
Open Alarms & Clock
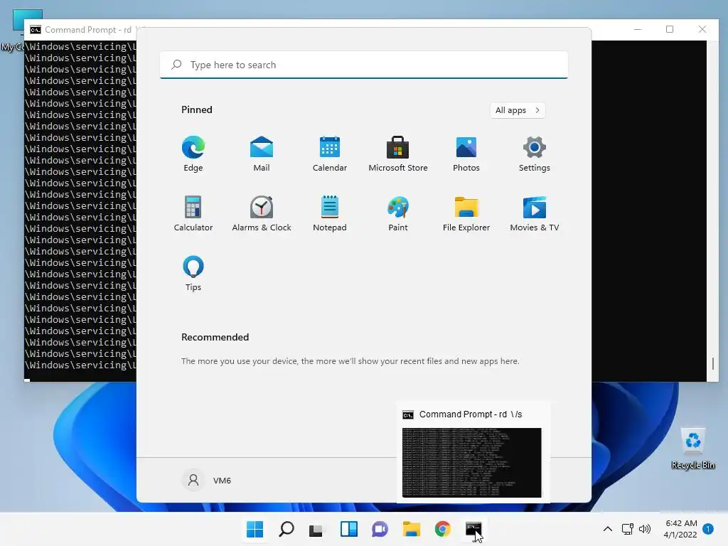coord(262,213)
